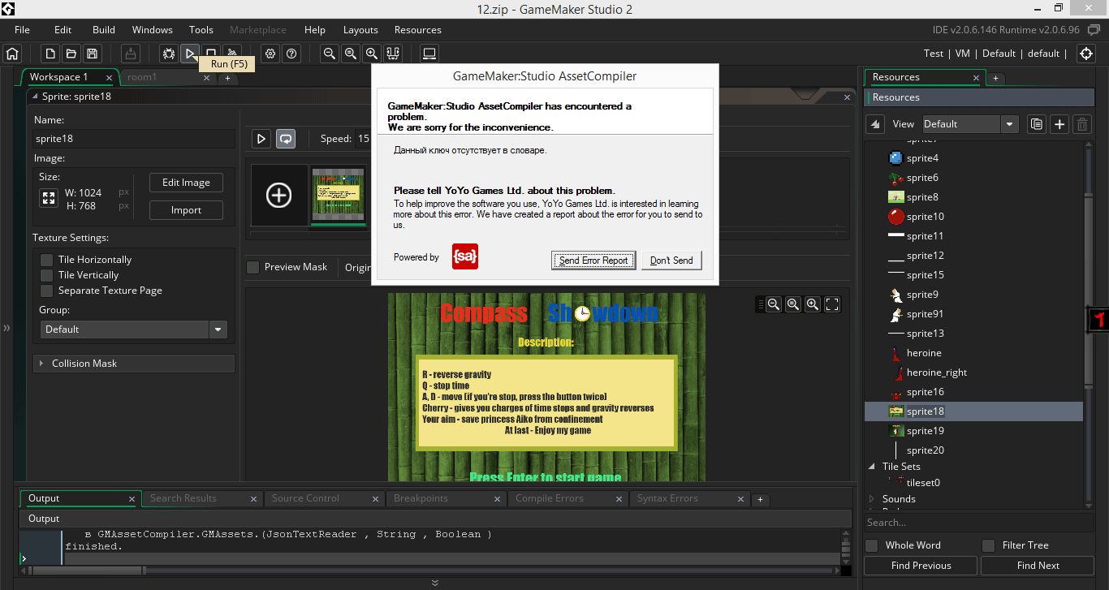Screen dimensions: 1109x590
Task: Click Don't Send in error dialog
Action: click(671, 260)
